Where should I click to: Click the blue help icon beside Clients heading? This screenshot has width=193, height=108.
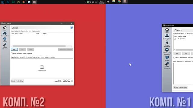click(x=71, y=28)
